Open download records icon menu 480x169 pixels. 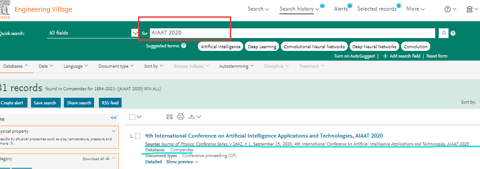(195, 116)
